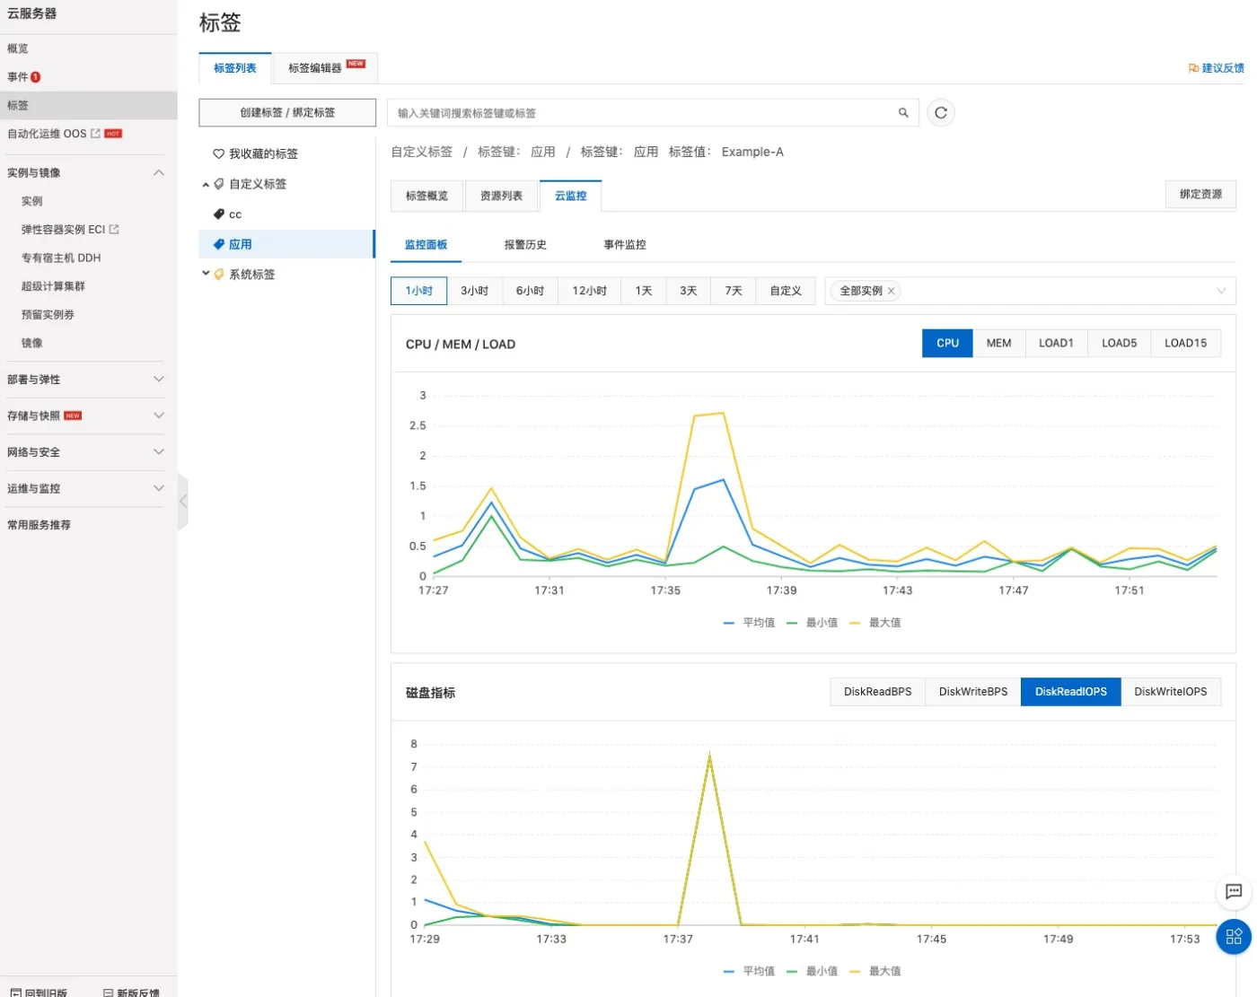Click the red event count badge
The width and height of the screenshot is (1257, 997).
[36, 77]
